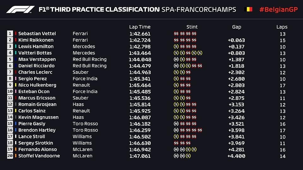Click Hartley's last supersoft tyre icon
This screenshot has height=170, width=303.
[x=200, y=130]
